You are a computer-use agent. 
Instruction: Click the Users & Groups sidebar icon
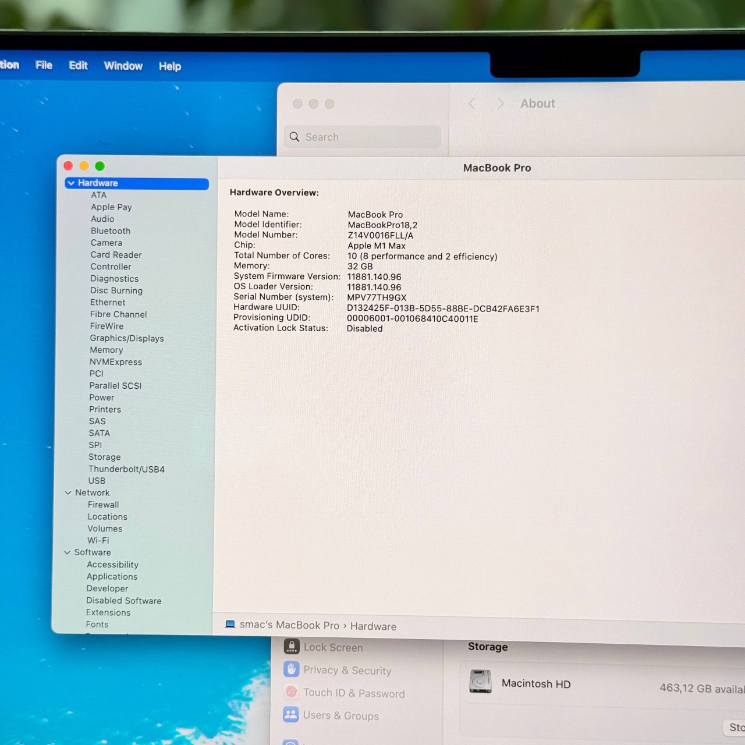click(292, 715)
